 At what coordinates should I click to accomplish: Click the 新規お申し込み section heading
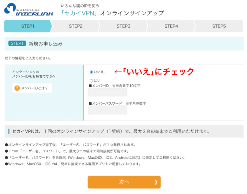pos(46,43)
